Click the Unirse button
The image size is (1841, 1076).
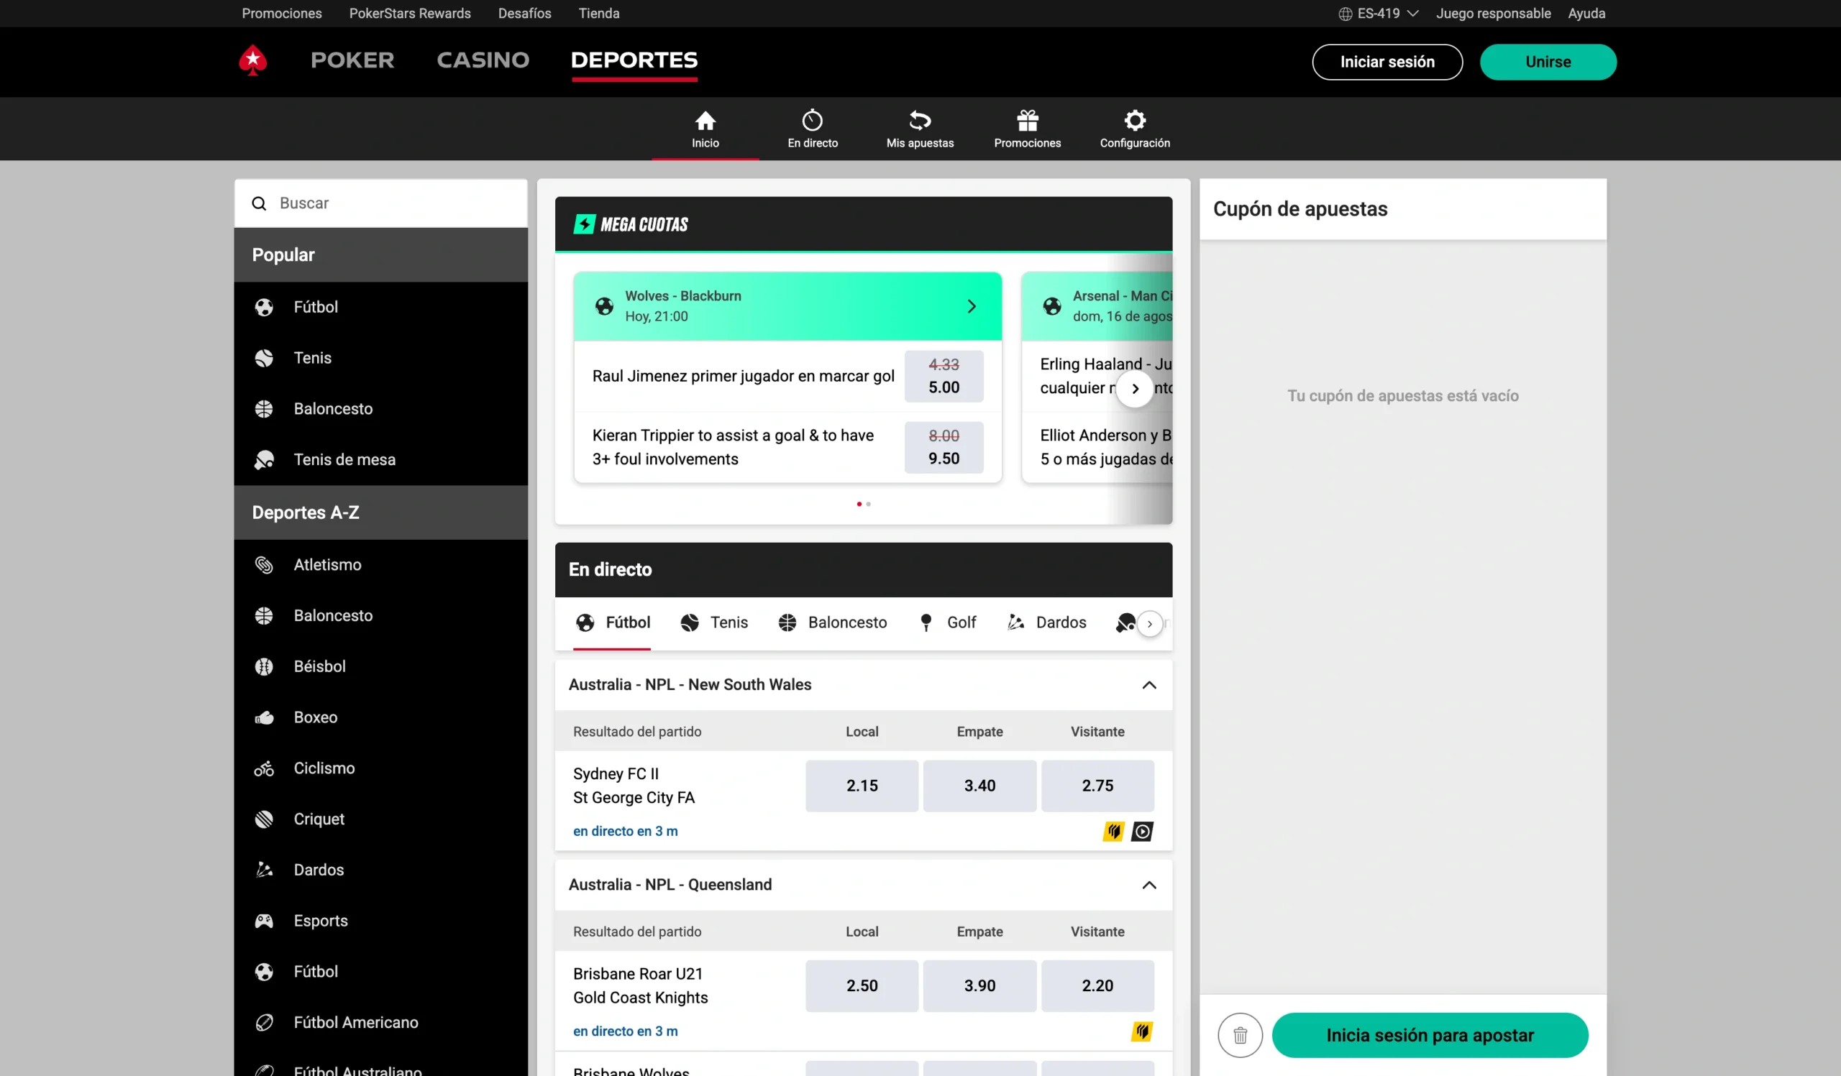1548,62
